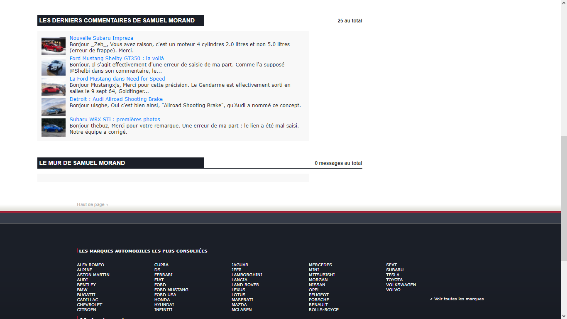The width and height of the screenshot is (567, 319).
Task: Select the MCLAREN brand link
Action: [242, 310]
